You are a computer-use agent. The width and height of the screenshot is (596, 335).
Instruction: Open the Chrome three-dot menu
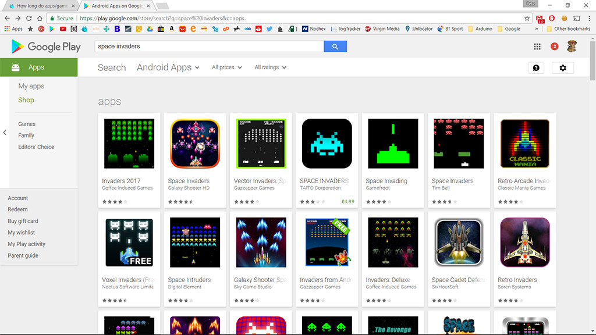point(589,18)
